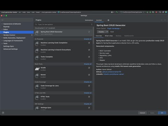Expand the Editor settings node

(x=2, y=29)
